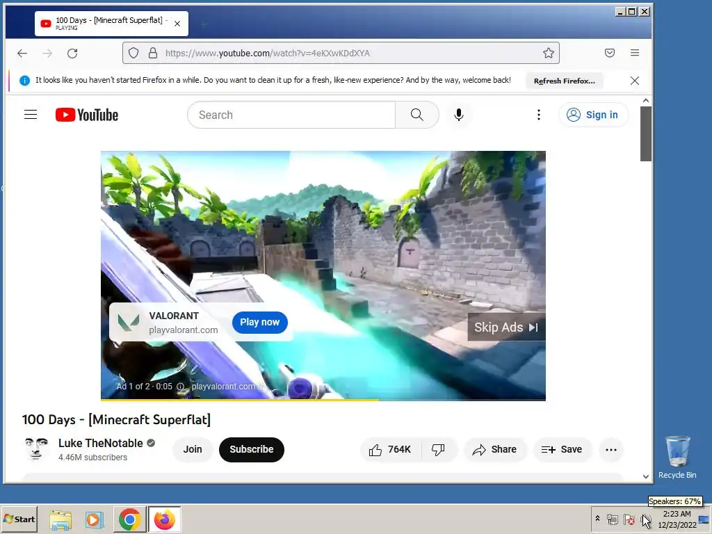Click the Firefox taskbar button
Screen dimensions: 712x534
164,519
